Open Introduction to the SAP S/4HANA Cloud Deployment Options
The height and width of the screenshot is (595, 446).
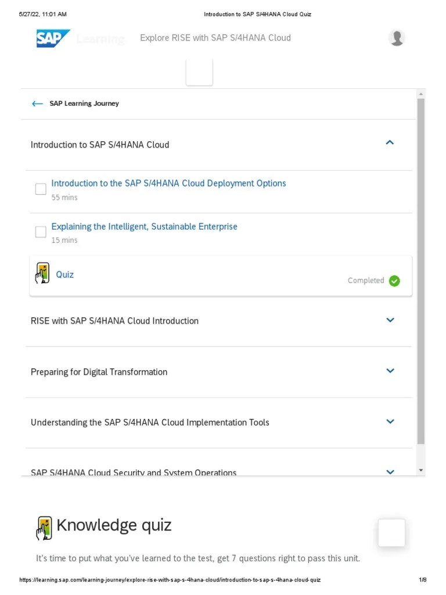click(169, 183)
